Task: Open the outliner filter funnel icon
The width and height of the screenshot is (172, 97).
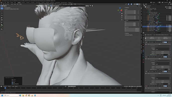Action: click(169, 4)
